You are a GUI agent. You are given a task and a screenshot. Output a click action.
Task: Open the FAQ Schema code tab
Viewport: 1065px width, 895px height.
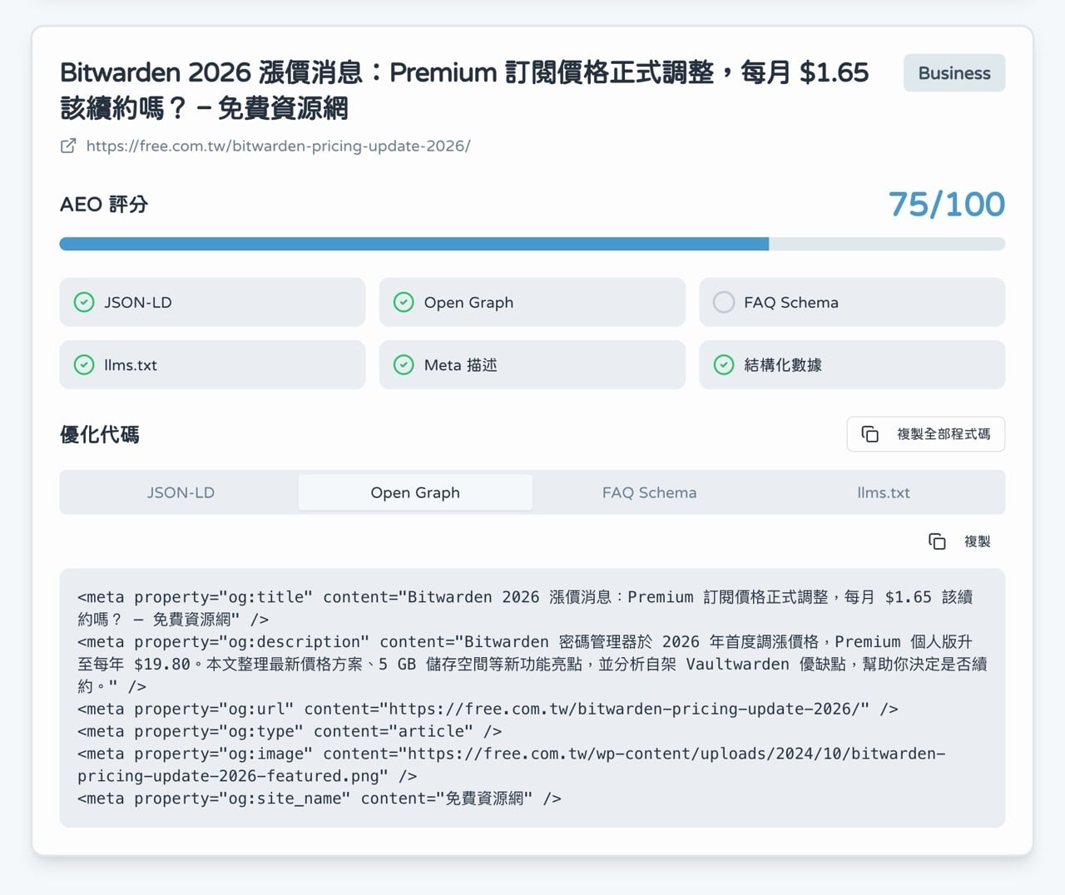click(649, 492)
